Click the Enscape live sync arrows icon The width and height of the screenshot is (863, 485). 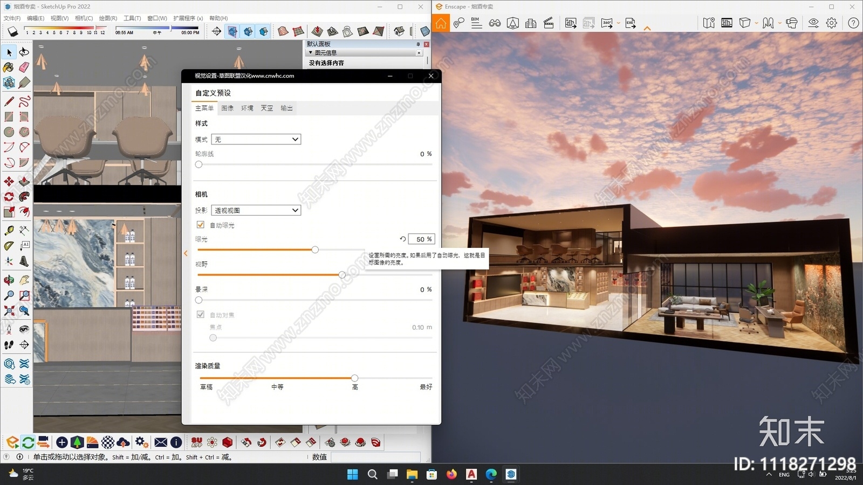click(x=28, y=442)
